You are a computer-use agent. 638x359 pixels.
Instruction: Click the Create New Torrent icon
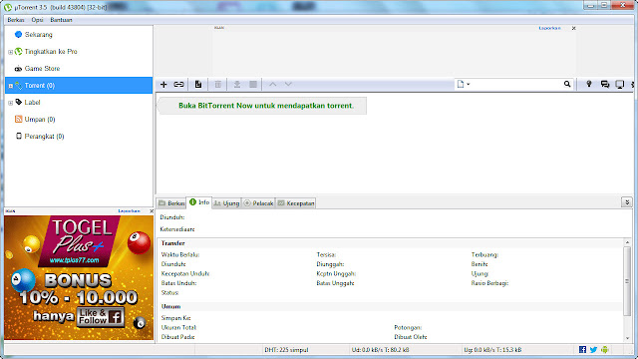pyautogui.click(x=198, y=84)
